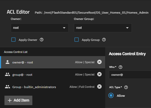This screenshot has height=108, width=151.
Task: Enable the Apply Group checkbox
Action: click(x=77, y=40)
